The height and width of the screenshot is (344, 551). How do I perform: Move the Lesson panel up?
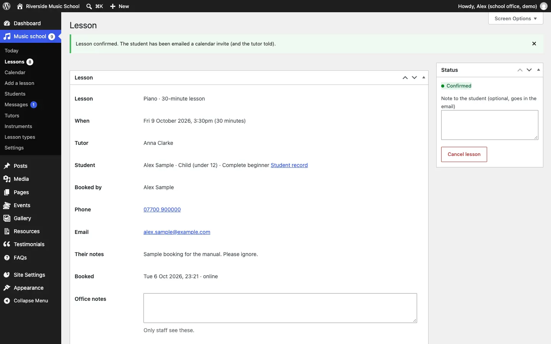tap(405, 78)
